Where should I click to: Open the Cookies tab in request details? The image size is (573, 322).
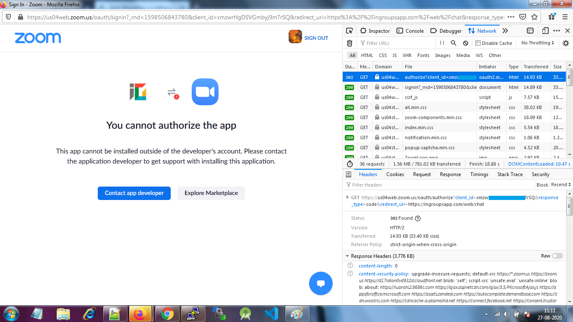pos(395,174)
